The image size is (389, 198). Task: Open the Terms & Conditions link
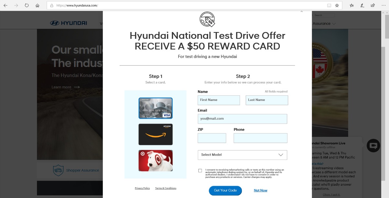coord(166,188)
